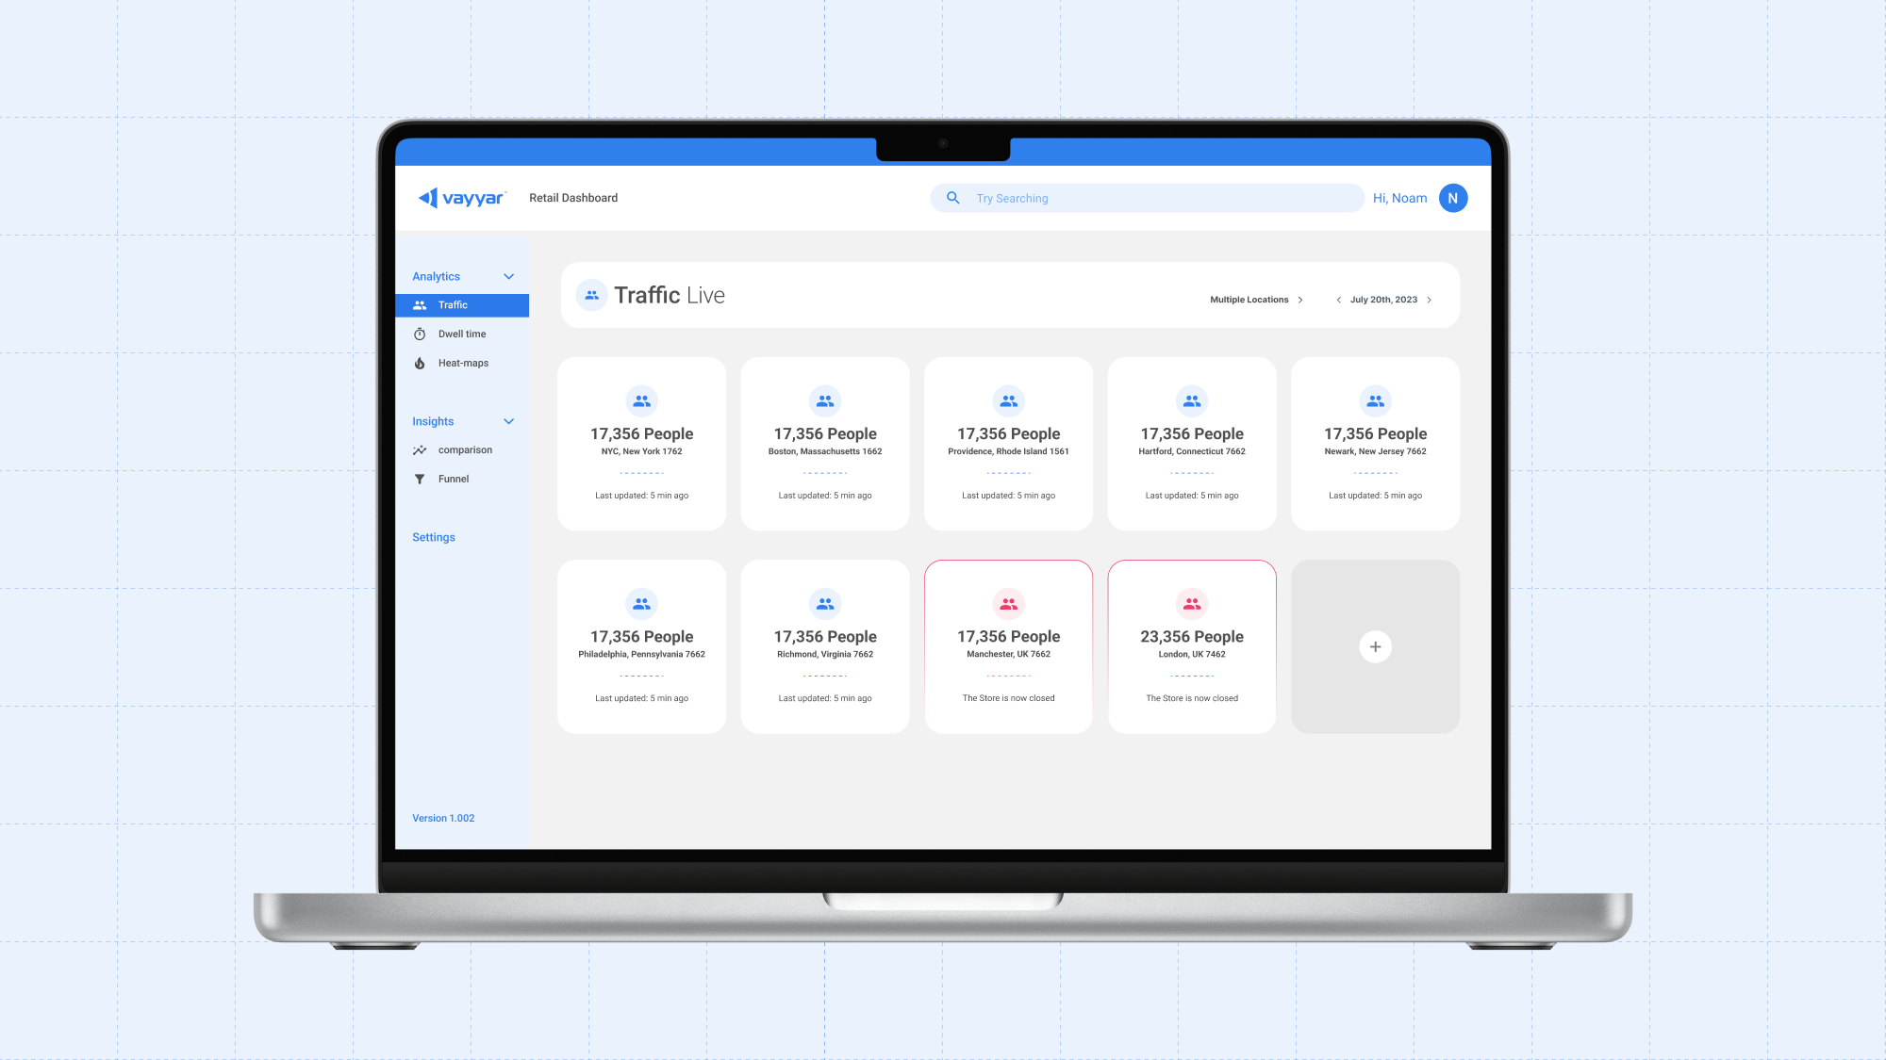
Task: Click the 23,356 People count
Action: tap(1192, 637)
